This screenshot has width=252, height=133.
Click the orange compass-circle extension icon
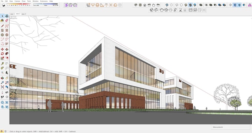tap(97, 5)
